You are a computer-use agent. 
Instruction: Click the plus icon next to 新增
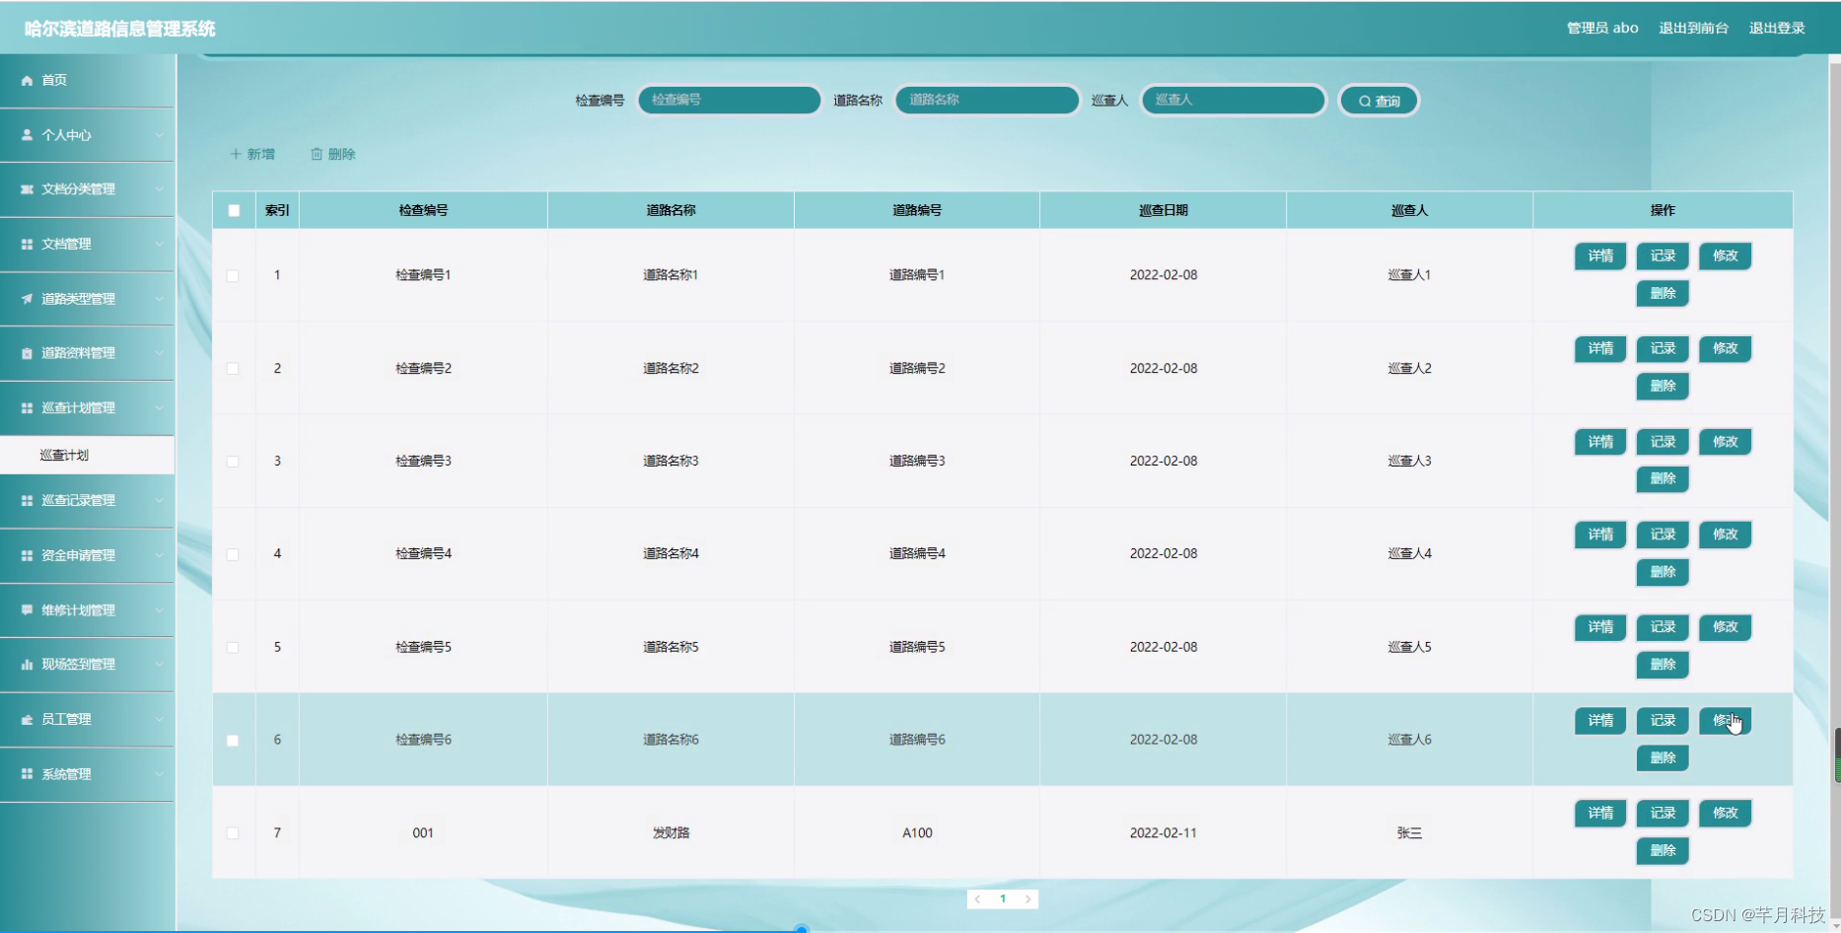[x=236, y=154]
